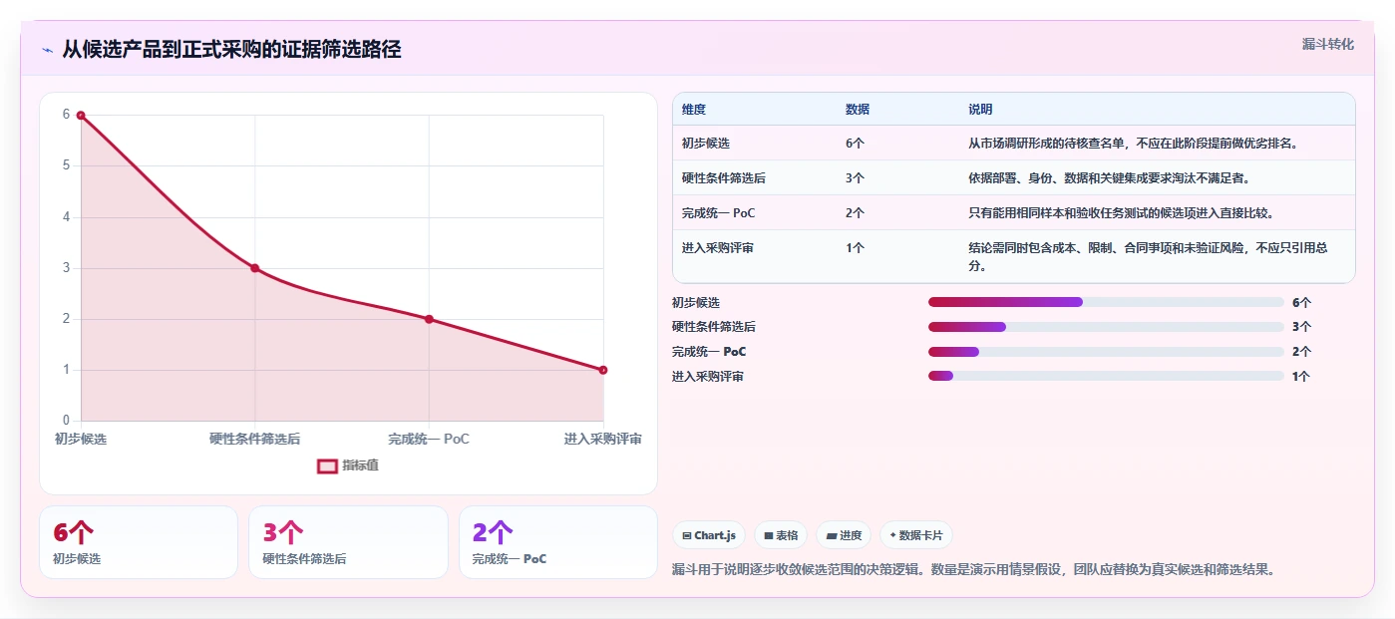The width and height of the screenshot is (1395, 619).
Task: Click the 2个 value in the table
Action: tap(855, 213)
